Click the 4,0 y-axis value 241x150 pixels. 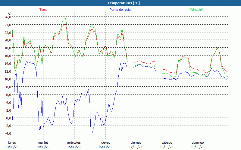pyautogui.click(x=8, y=102)
